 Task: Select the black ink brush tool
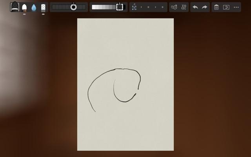click(x=15, y=7)
